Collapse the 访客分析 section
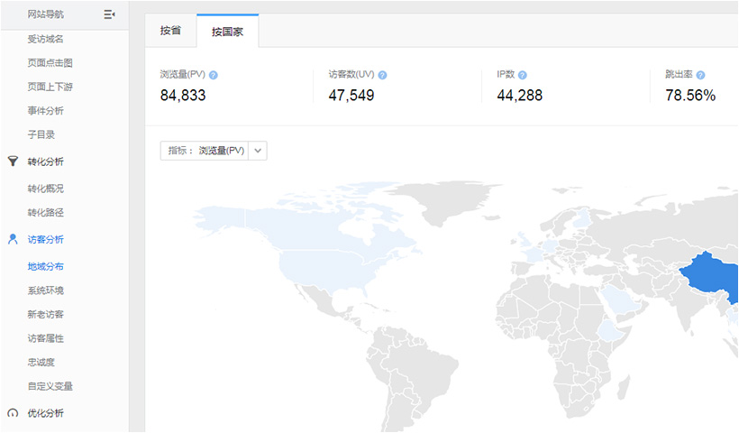The width and height of the screenshot is (739, 433). [46, 240]
